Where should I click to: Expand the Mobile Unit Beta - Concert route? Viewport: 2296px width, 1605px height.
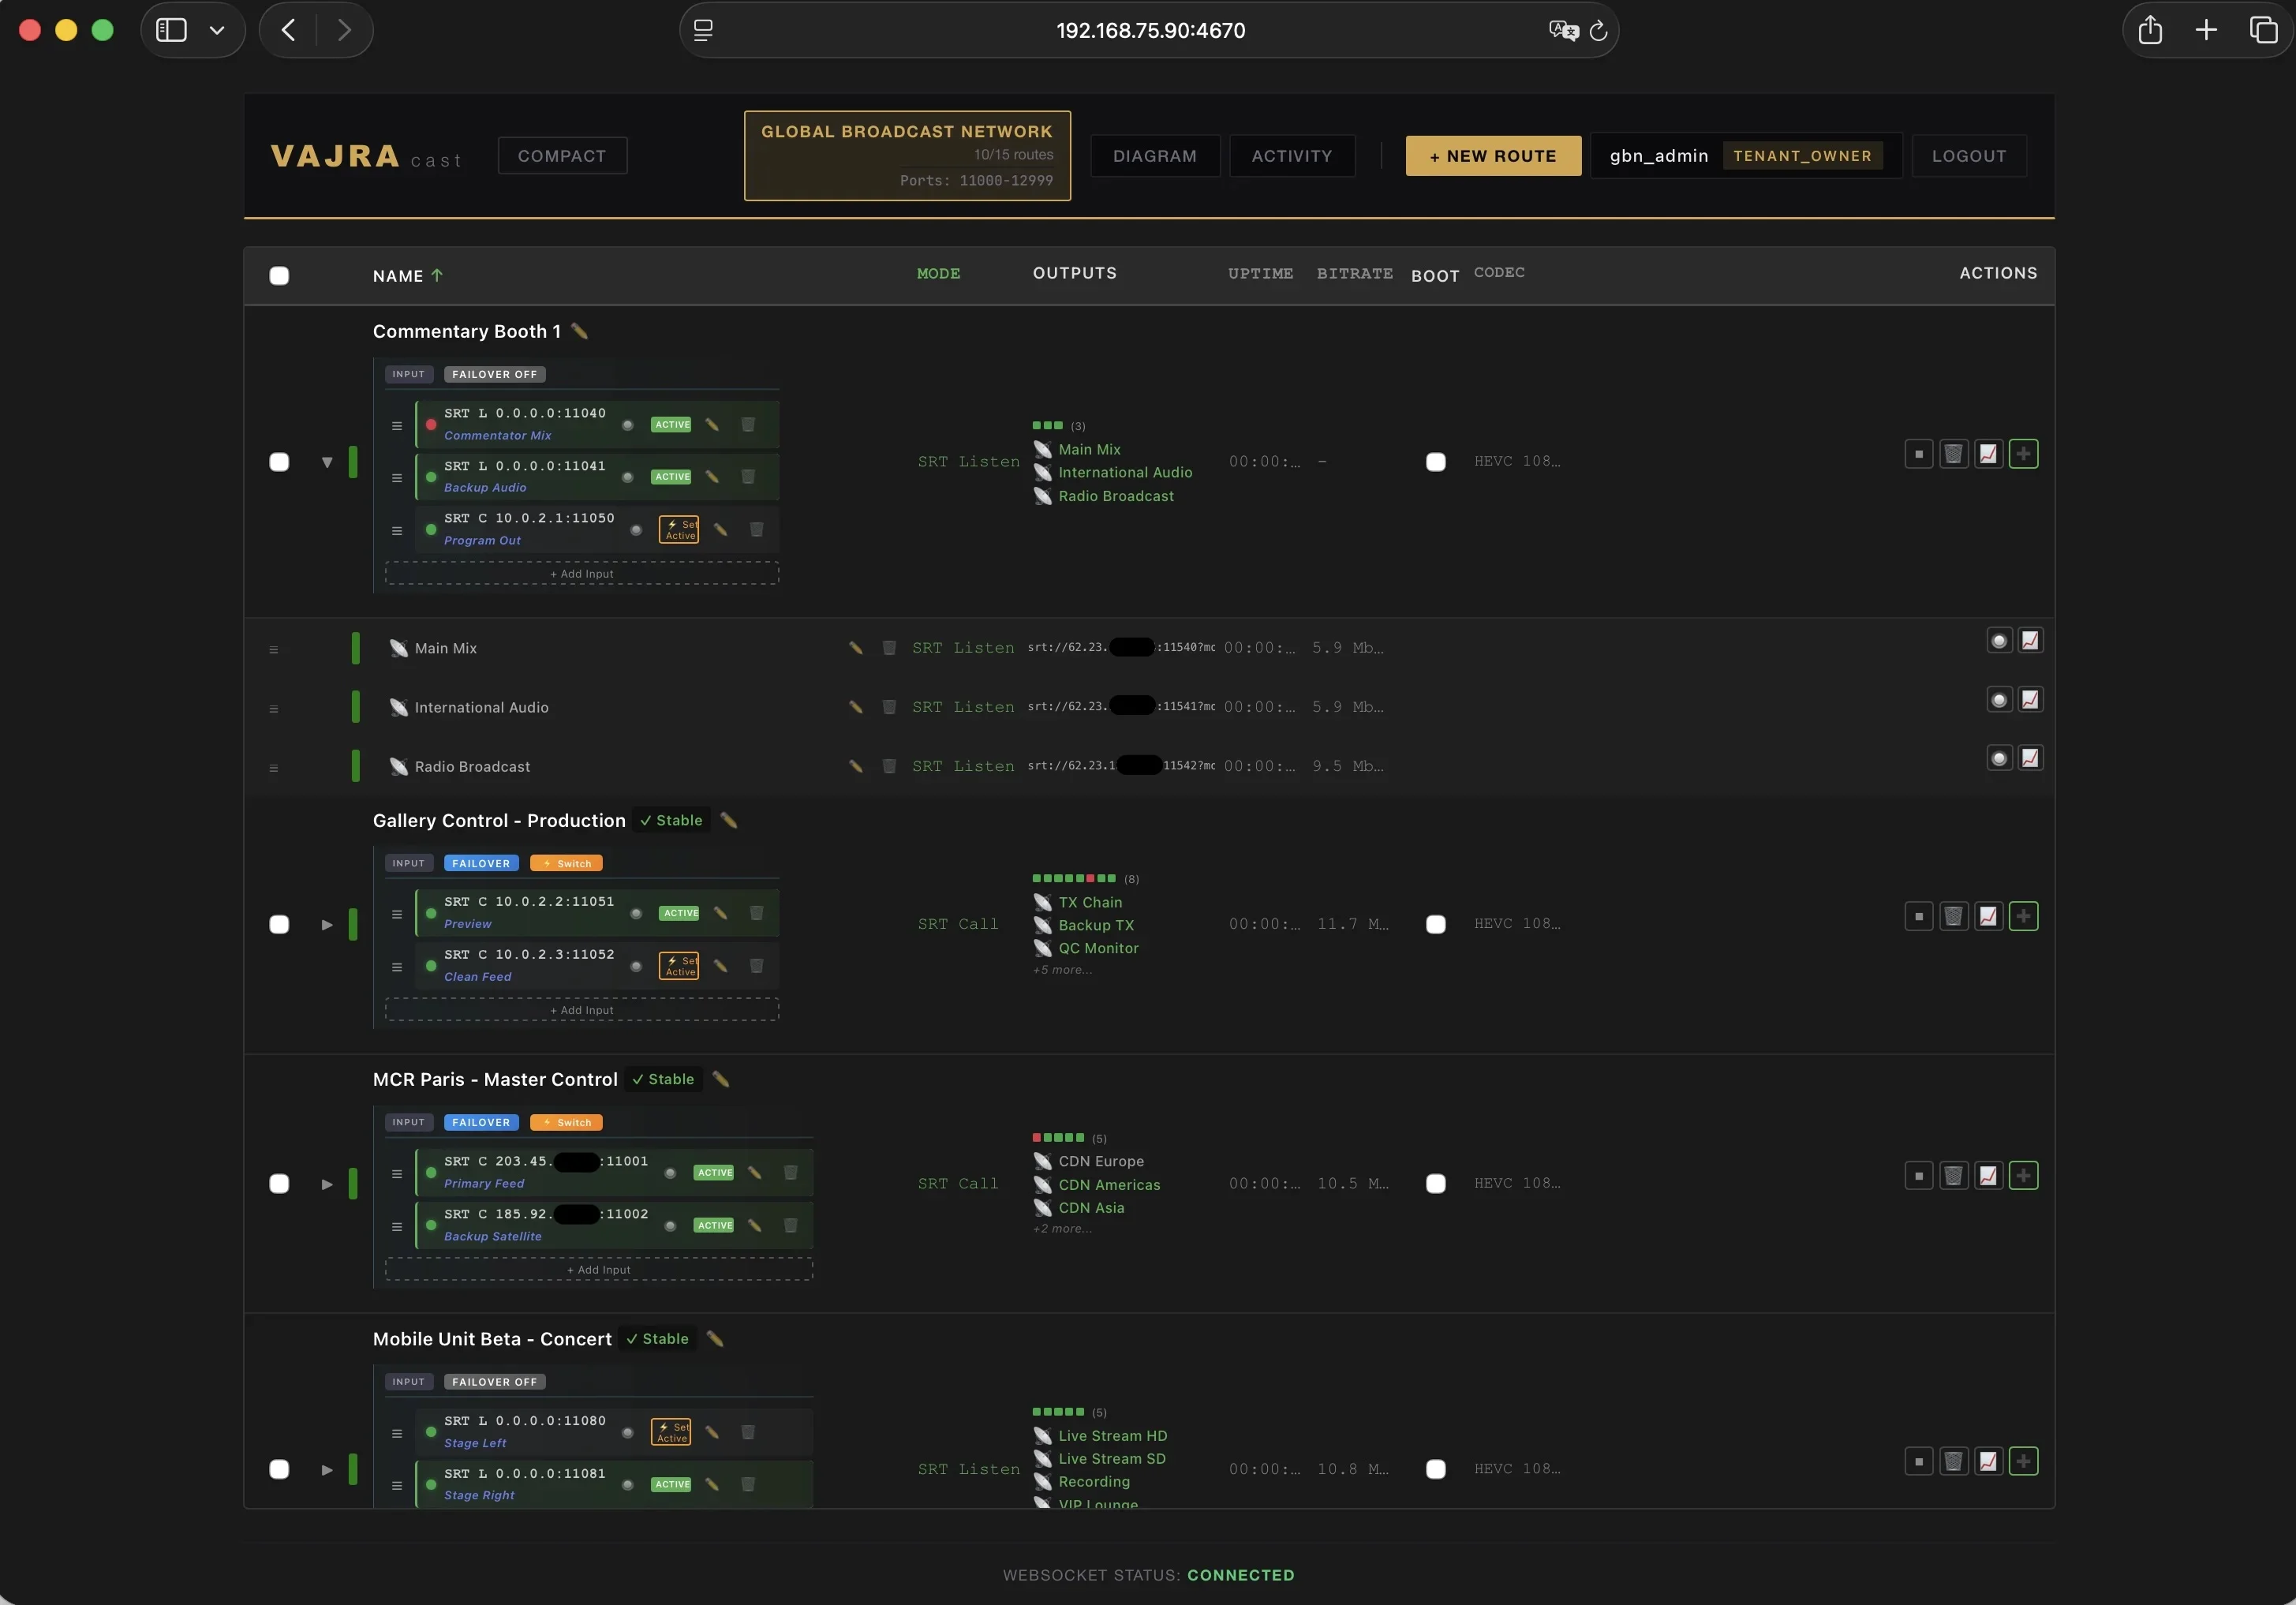(x=327, y=1470)
